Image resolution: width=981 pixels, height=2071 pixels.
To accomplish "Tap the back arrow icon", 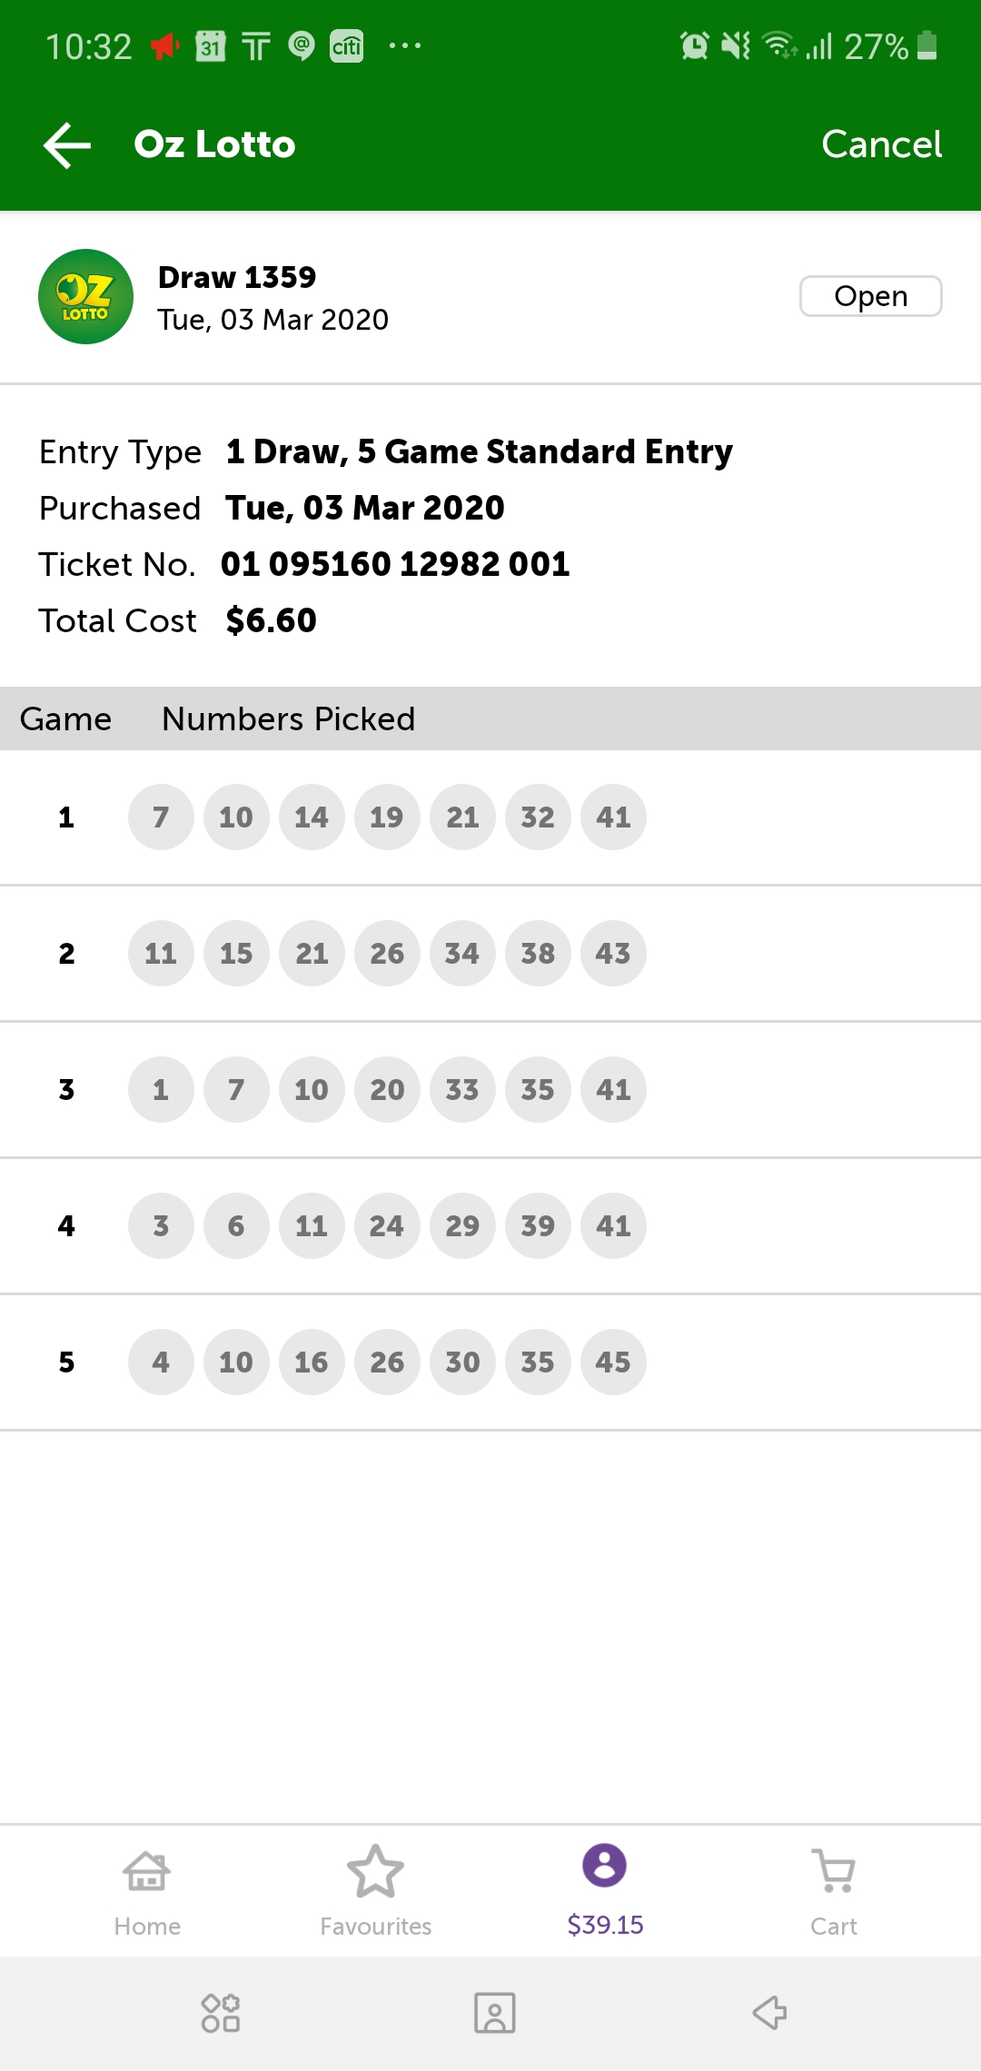I will pyautogui.click(x=67, y=145).
